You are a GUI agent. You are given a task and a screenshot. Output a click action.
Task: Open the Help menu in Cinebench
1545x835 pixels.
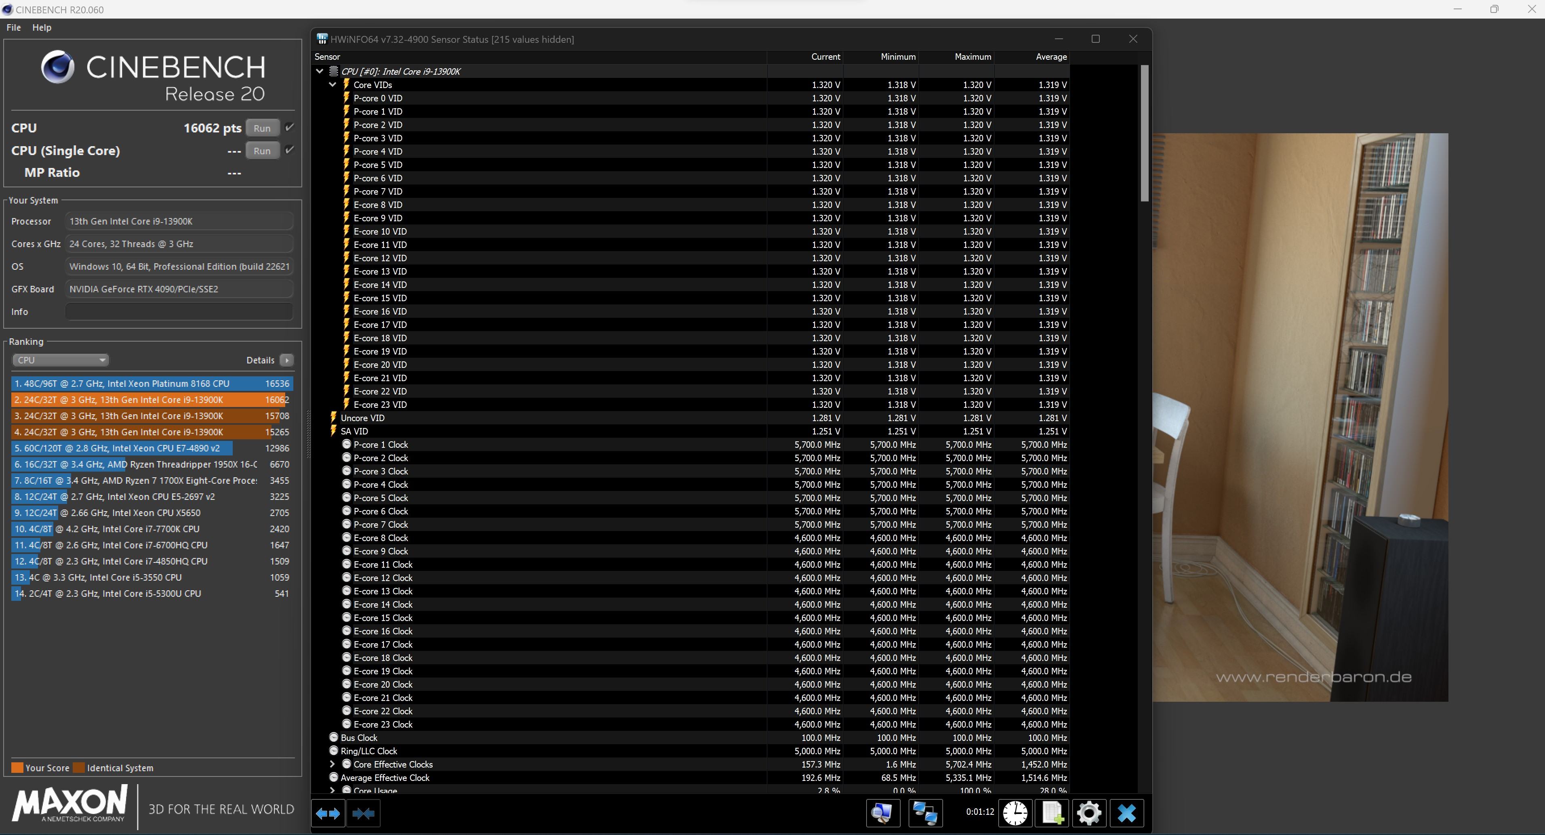(x=41, y=27)
